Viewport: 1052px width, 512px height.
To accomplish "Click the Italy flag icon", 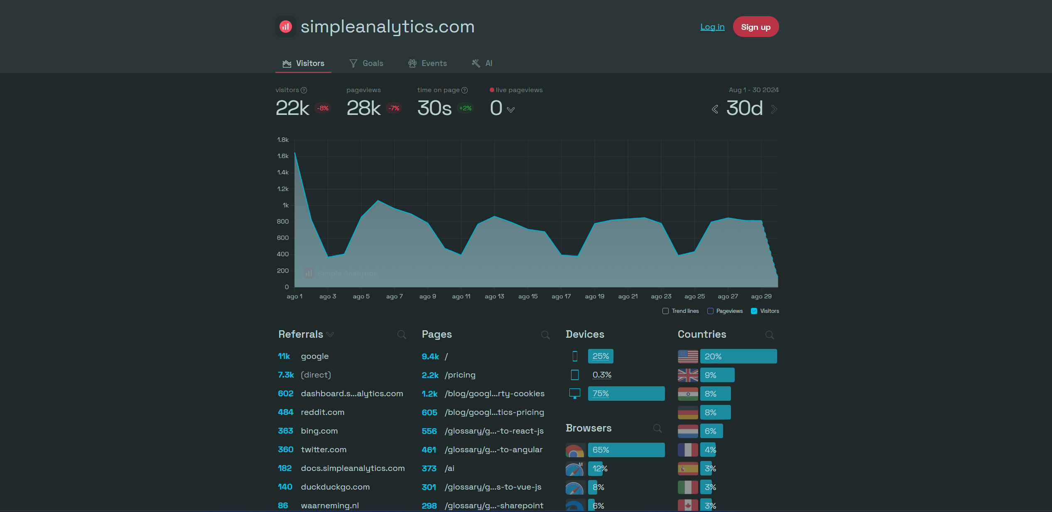I will coord(688,487).
